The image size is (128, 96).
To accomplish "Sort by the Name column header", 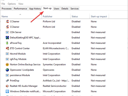I will coord(21,16).
